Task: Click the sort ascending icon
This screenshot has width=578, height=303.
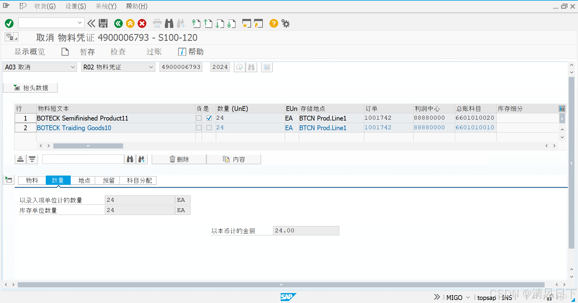Action: (x=20, y=159)
